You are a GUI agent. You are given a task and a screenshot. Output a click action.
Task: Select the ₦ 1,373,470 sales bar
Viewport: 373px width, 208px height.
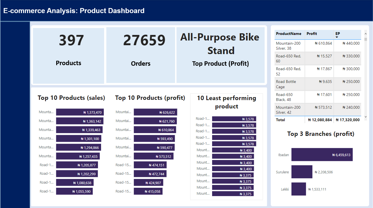click(x=80, y=112)
